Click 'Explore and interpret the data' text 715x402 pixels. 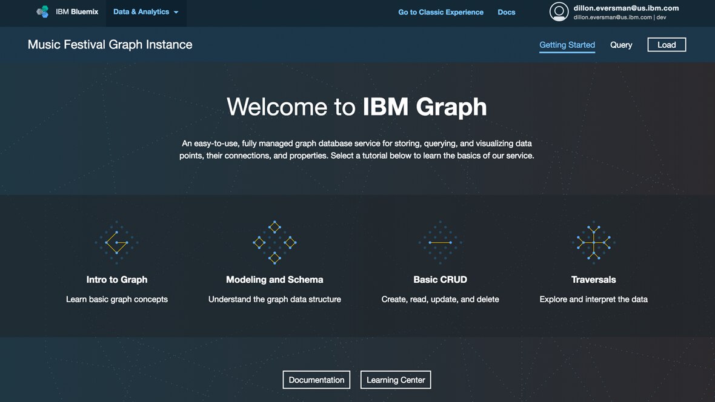point(593,300)
